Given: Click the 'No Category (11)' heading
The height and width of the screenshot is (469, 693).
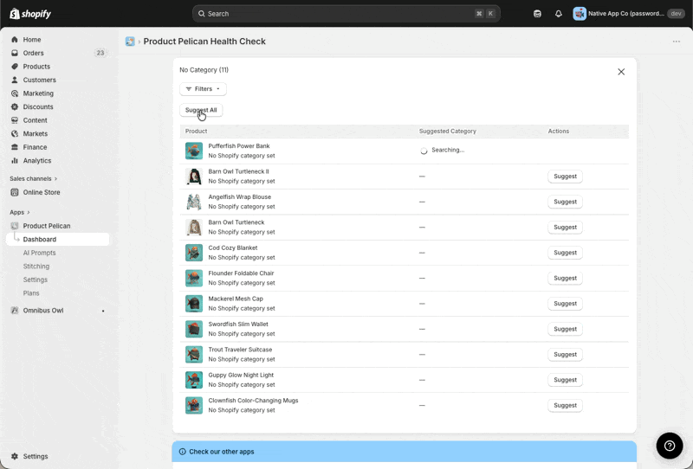Looking at the screenshot, I should [x=204, y=70].
